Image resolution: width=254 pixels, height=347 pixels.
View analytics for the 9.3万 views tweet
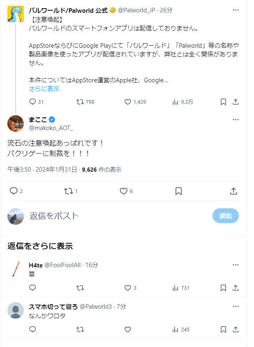click(x=183, y=102)
